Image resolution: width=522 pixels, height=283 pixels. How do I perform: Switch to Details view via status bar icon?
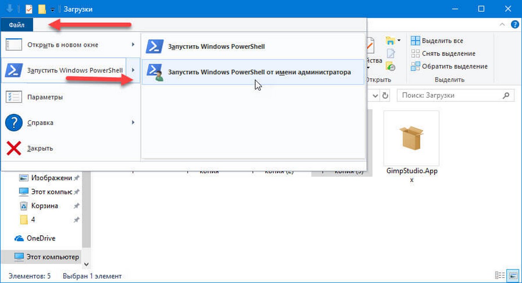pos(500,276)
